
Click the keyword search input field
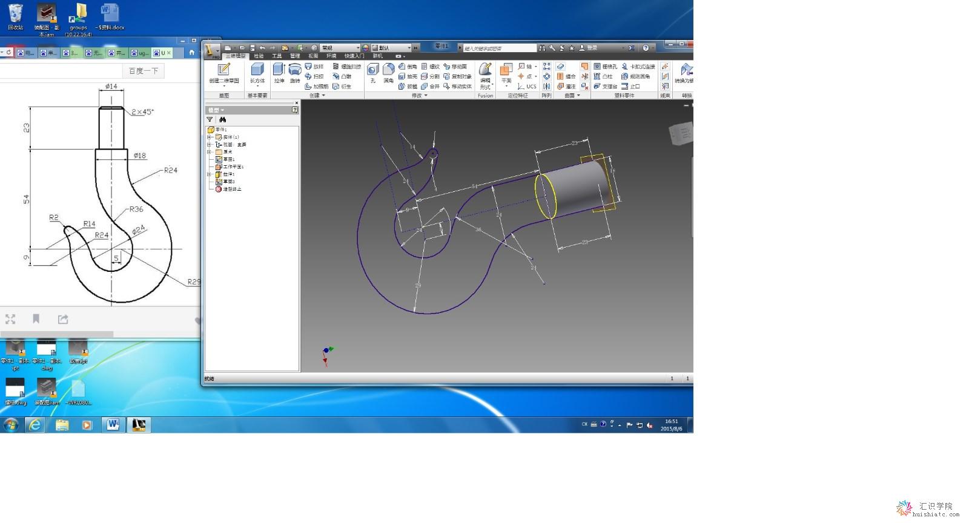tap(500, 48)
